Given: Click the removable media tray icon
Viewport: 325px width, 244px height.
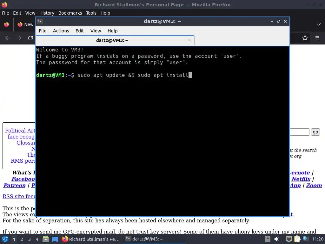Looking at the screenshot, I should pyautogui.click(x=268, y=239).
